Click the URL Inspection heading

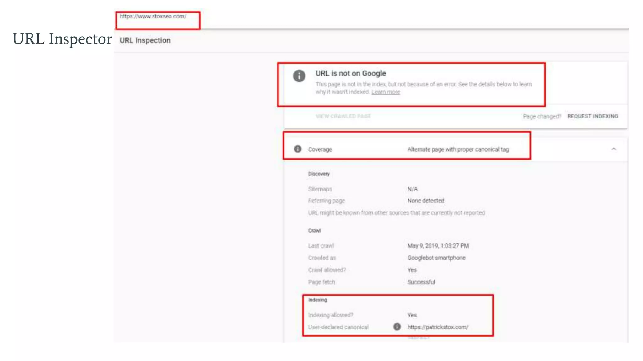[145, 40]
